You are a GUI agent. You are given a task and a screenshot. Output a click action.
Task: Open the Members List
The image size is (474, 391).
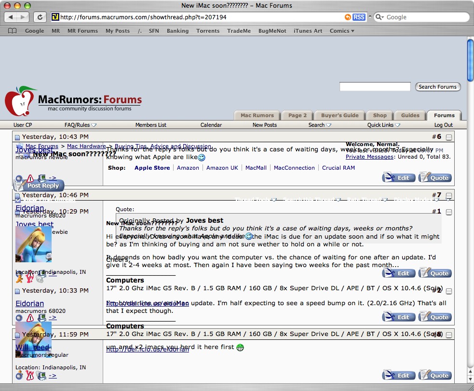point(151,125)
